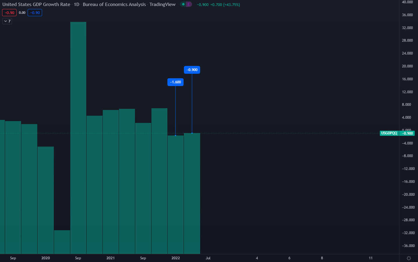Viewport: 418px width, 262px height.
Task: Click the blue -0.900 data callout label
Action: [192, 70]
